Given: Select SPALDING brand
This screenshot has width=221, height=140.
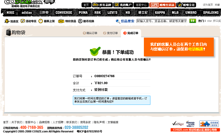Looking at the screenshot, I should (x=211, y=13).
